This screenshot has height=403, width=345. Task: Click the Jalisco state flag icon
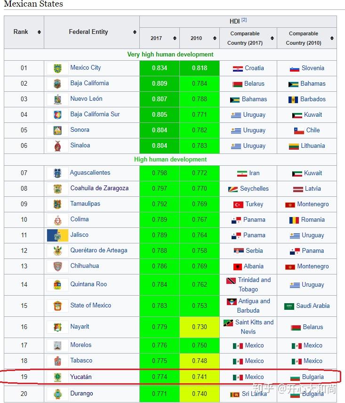coord(57,235)
